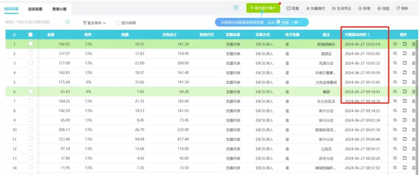Viewport: 419px width, 175px height.
Task: Tick the select-all checkbox in header
Action: pos(31,35)
